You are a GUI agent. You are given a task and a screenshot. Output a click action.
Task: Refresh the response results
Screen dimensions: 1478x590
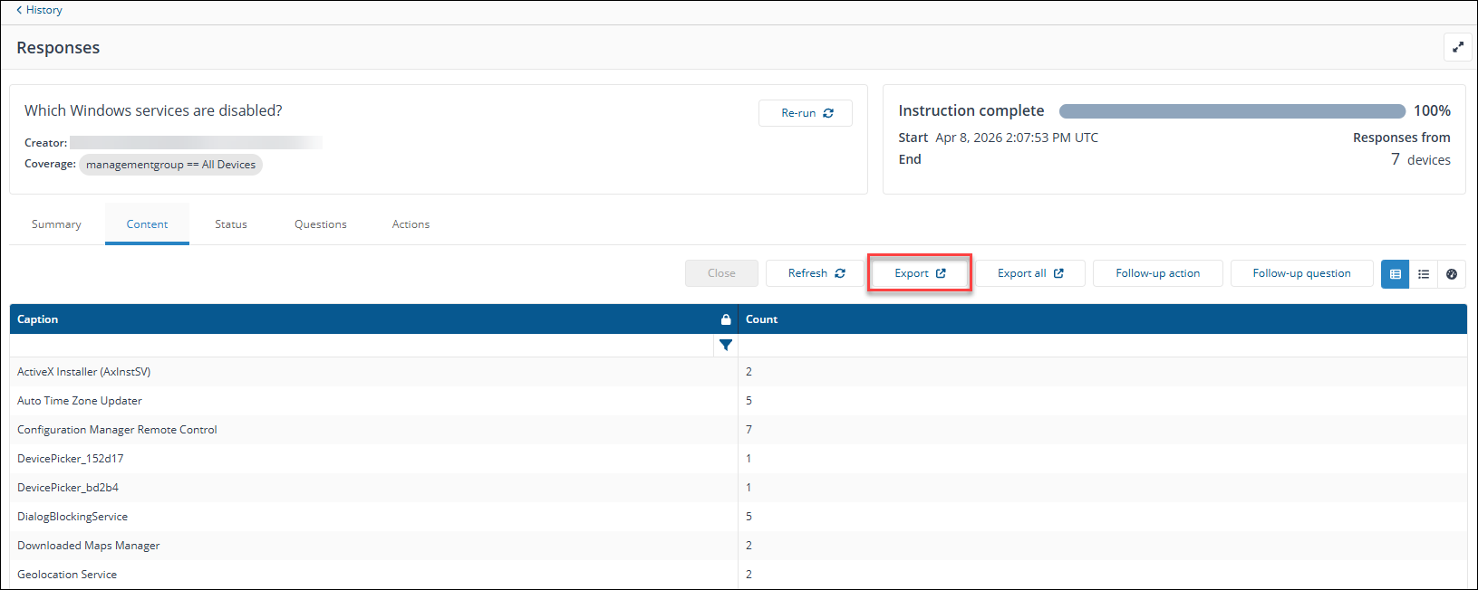[x=816, y=273]
